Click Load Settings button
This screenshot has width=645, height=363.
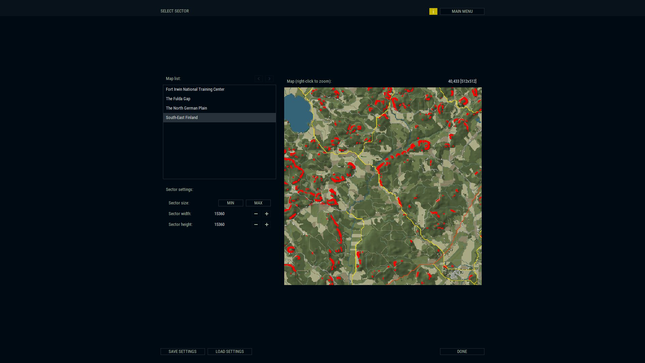tap(229, 352)
